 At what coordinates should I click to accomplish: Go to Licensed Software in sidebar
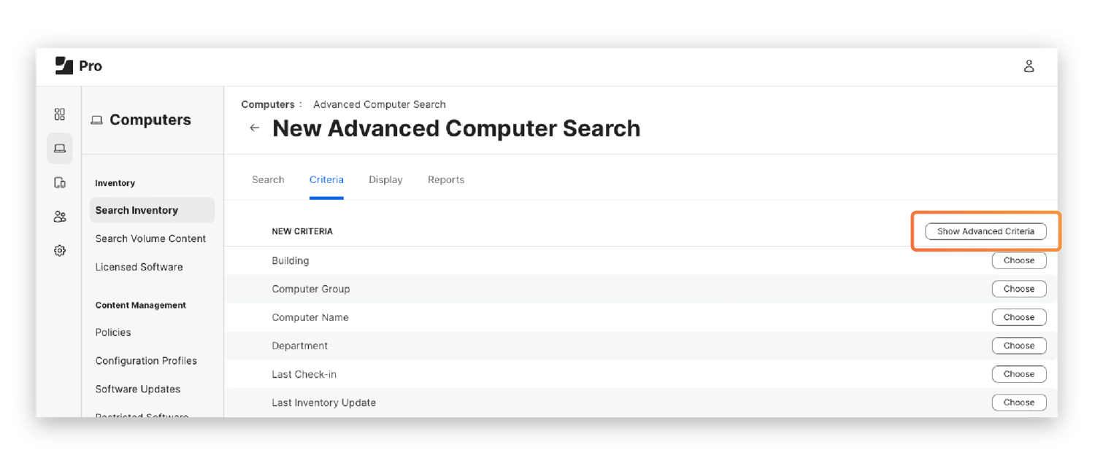pos(139,267)
